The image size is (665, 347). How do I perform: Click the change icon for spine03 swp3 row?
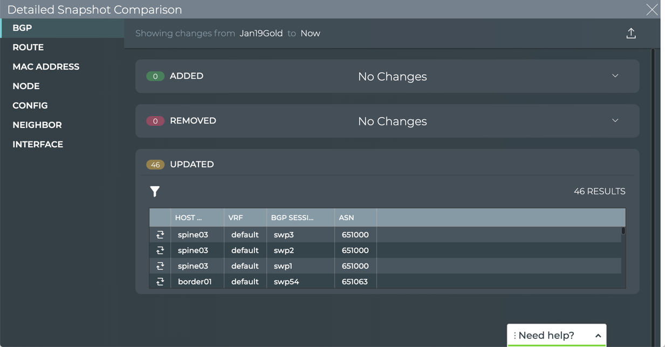pos(160,235)
